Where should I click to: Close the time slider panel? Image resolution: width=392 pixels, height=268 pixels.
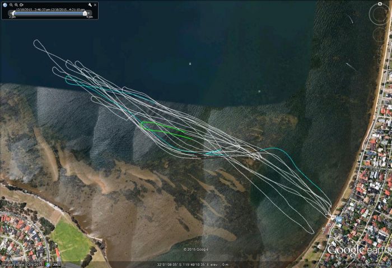coord(95,4)
